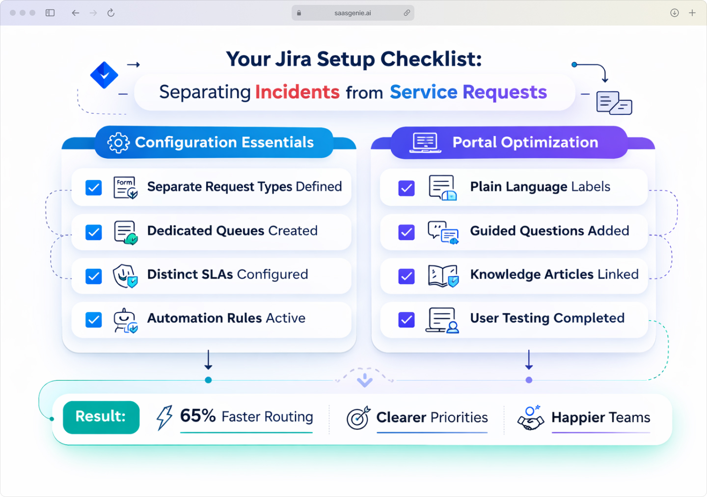Reload the saasgenie.ai page

pos(111,13)
